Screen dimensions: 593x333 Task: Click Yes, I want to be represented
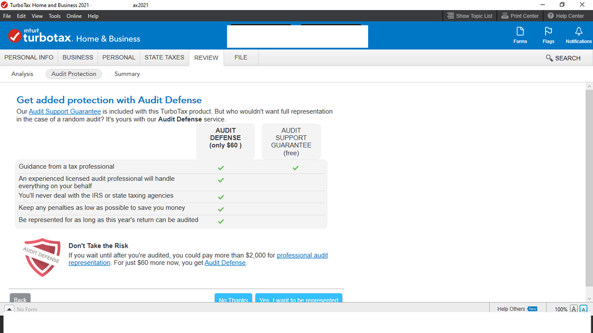pos(299,299)
